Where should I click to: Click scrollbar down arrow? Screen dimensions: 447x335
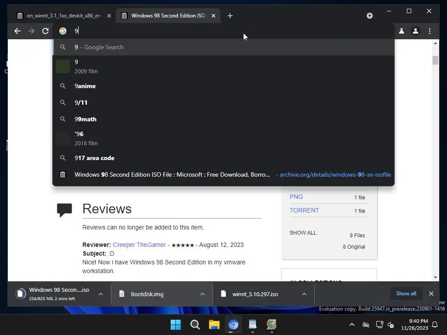[435, 277]
